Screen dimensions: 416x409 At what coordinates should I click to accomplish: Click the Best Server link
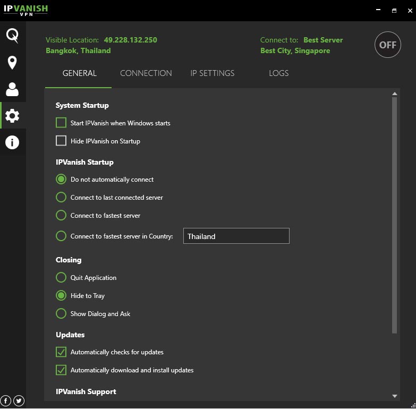click(x=323, y=40)
